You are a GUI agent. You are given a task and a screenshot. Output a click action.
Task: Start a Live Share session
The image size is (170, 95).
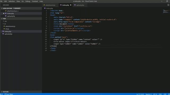pos(9,94)
